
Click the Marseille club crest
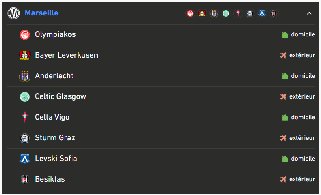(x=13, y=13)
